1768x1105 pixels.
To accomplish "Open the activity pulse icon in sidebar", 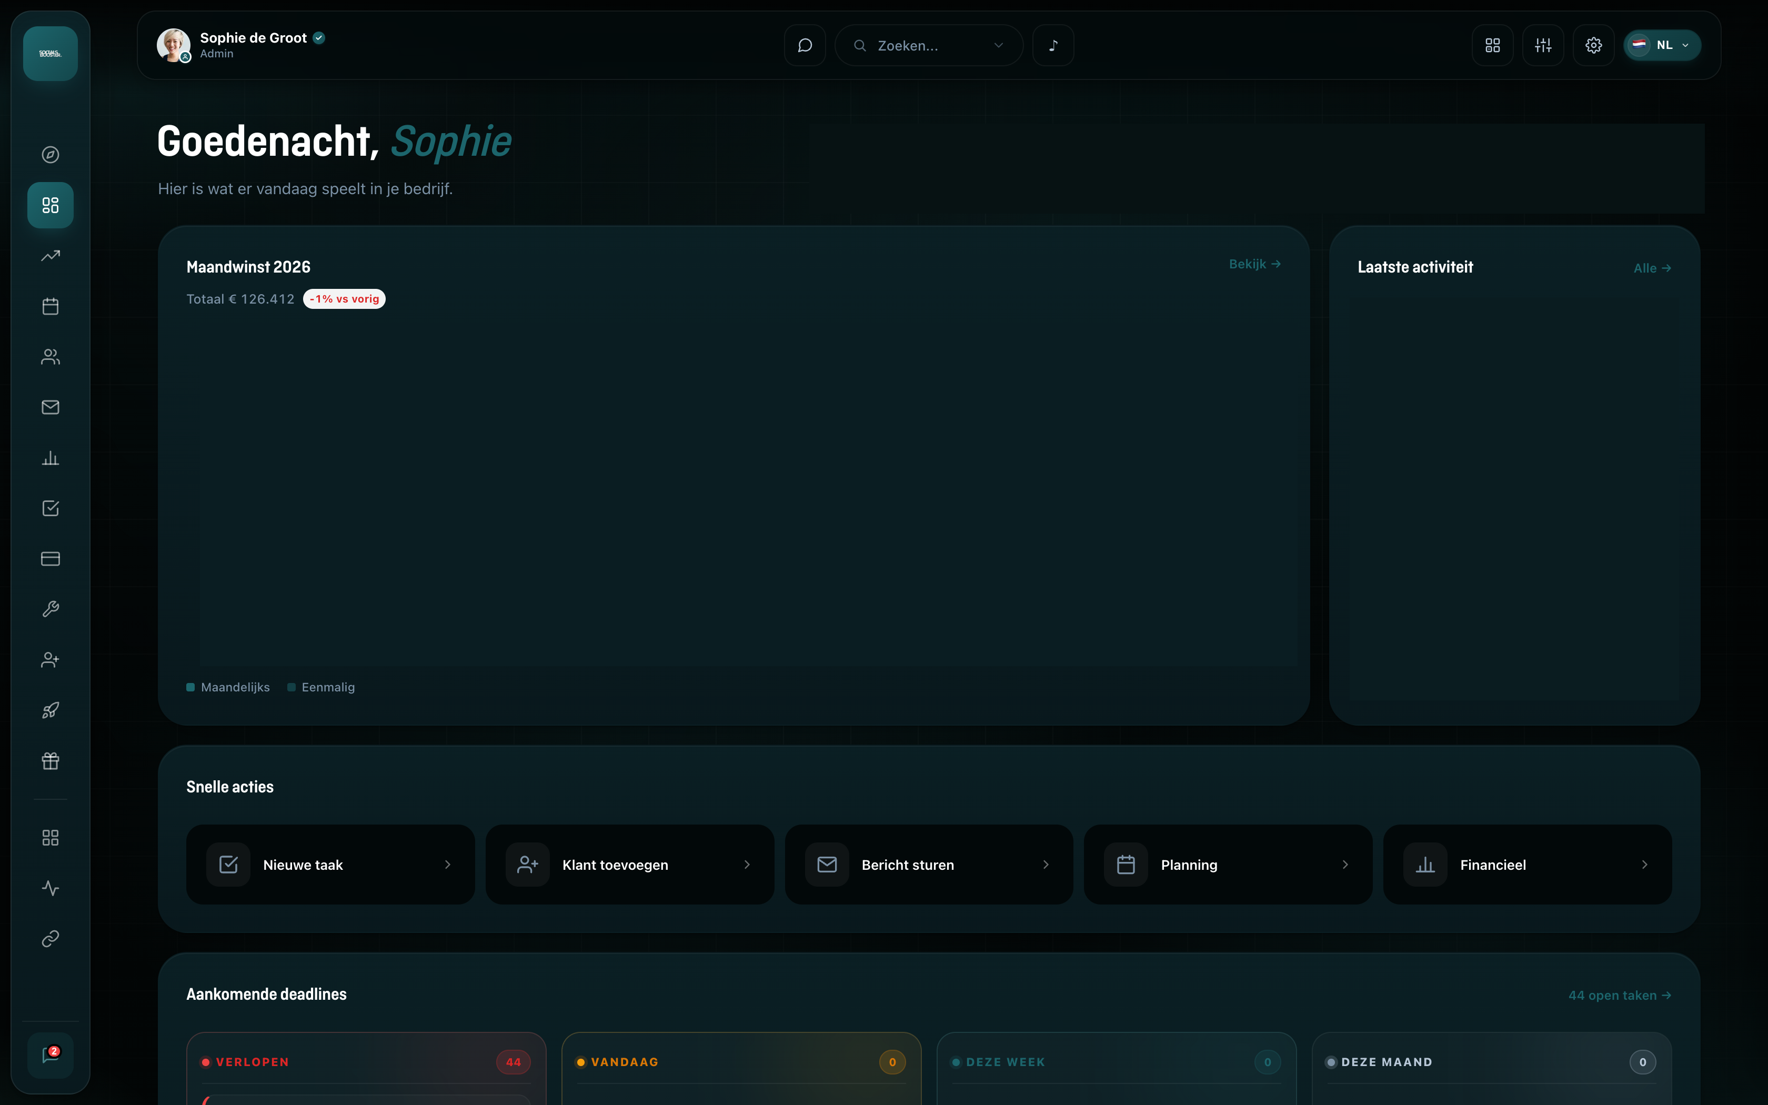I will click(x=51, y=888).
